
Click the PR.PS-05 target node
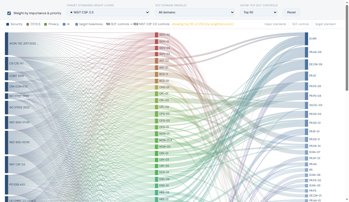[306, 86]
